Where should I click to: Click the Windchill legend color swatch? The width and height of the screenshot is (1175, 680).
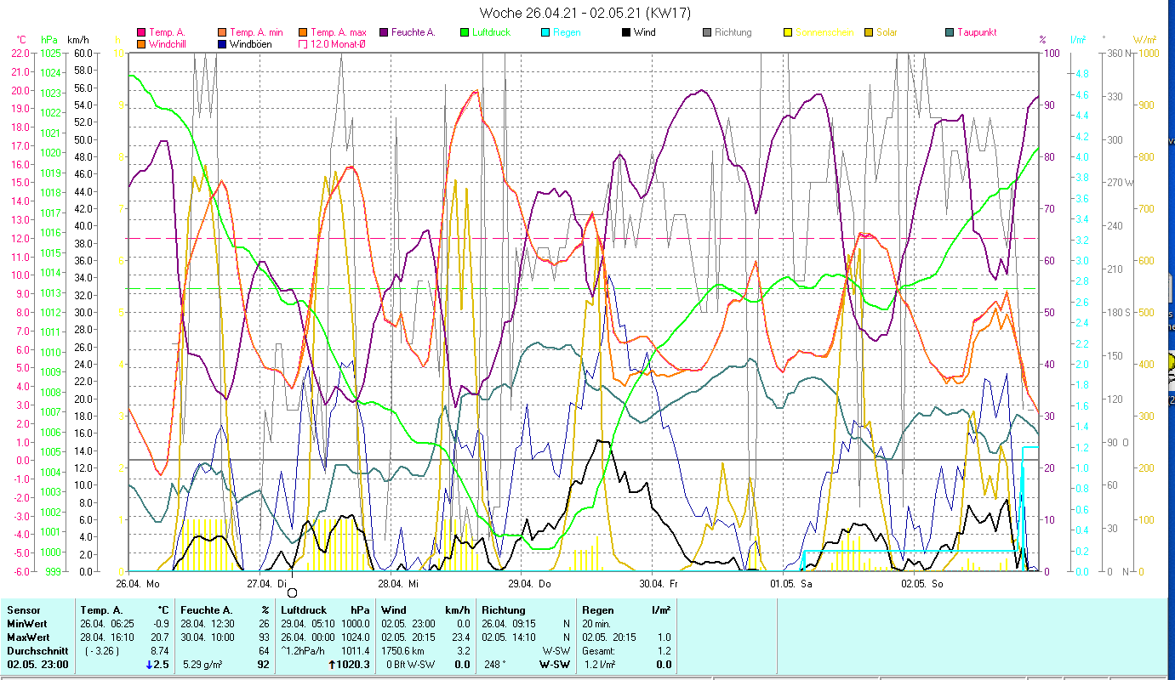click(141, 43)
